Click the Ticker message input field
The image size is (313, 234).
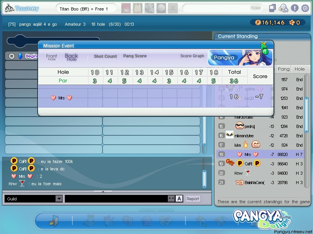pos(223,8)
